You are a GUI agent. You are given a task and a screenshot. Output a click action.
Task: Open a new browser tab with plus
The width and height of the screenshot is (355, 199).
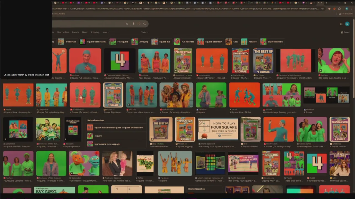pos(326,3)
